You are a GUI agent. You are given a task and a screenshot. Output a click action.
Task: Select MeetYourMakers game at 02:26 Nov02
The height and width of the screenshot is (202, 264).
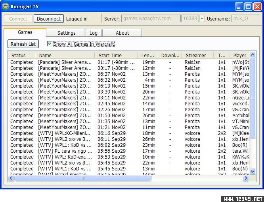coord(129,110)
